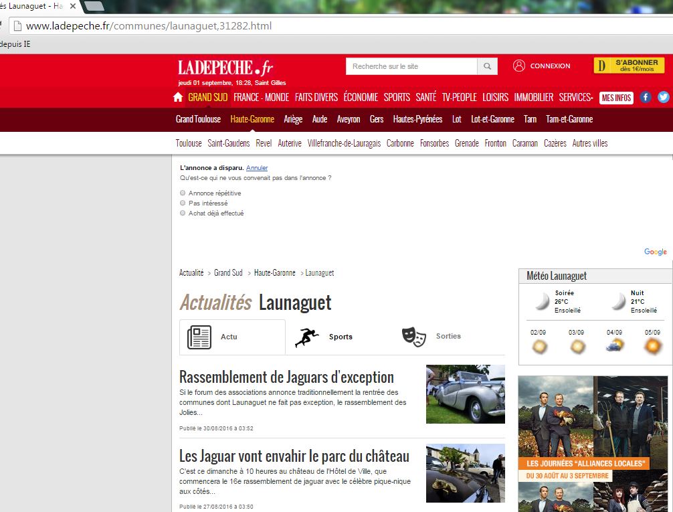The image size is (673, 512).
Task: Click the Nuit moon weather icon
Action: pyautogui.click(x=619, y=301)
